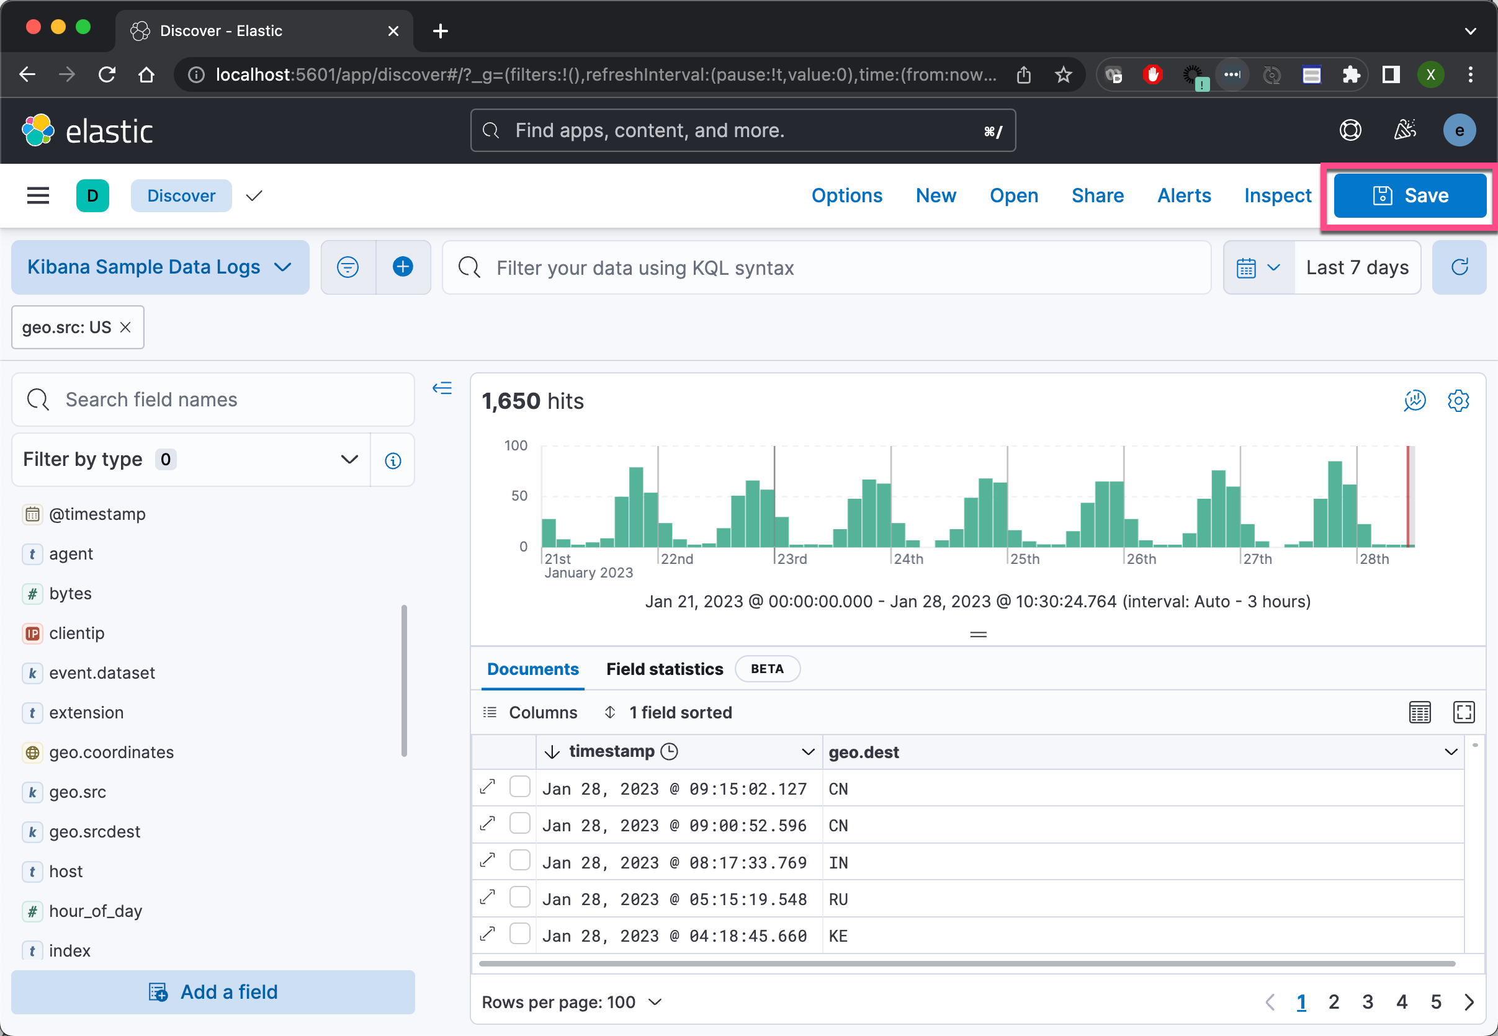Check the 09:00:52.596 row checkbox
The width and height of the screenshot is (1498, 1036).
[519, 824]
